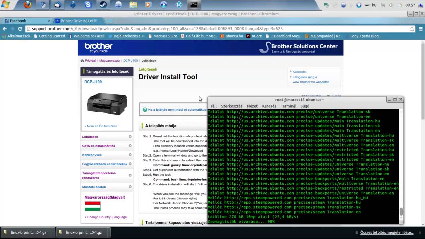
Task: Expand Fogyóeszközök és tartozékok item
Action: [x=107, y=164]
